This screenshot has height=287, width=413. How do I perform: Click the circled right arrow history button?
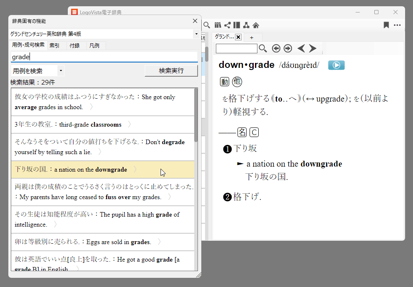[288, 49]
